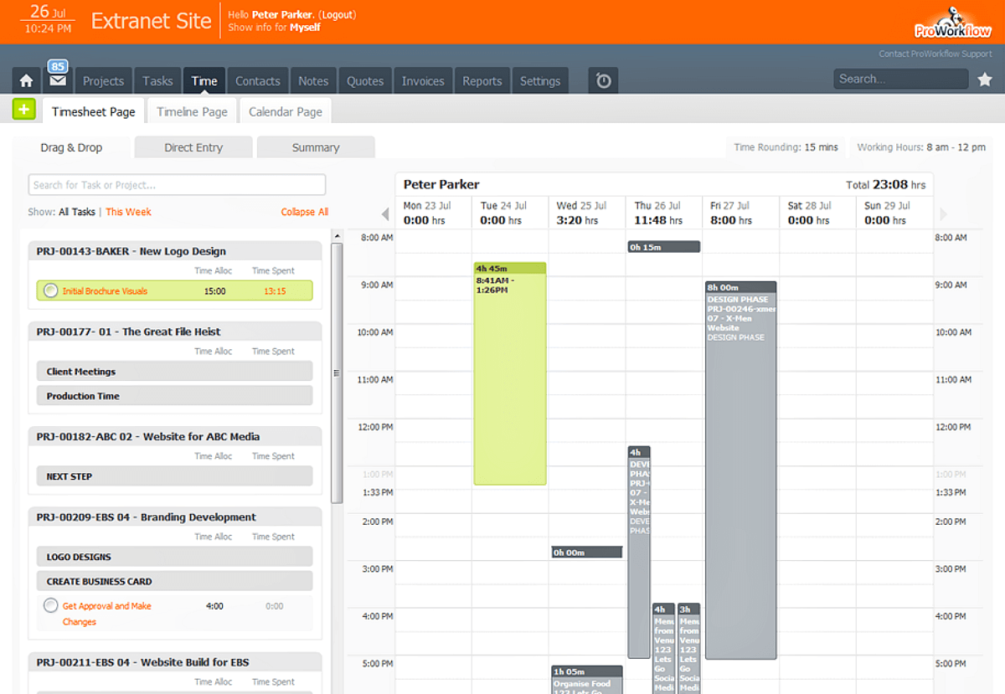Image resolution: width=1005 pixels, height=694 pixels.
Task: Open the Contacts menu tab
Action: tap(257, 81)
